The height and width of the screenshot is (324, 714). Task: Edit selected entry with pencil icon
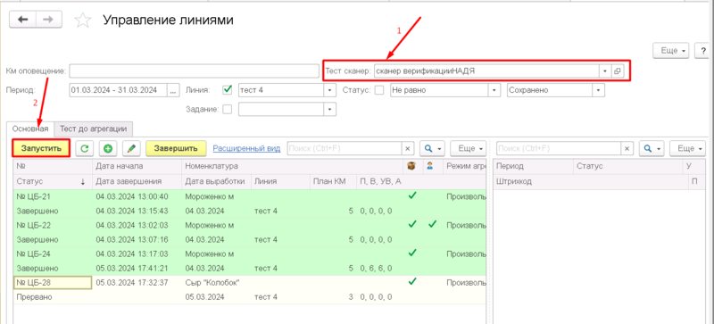tap(132, 148)
